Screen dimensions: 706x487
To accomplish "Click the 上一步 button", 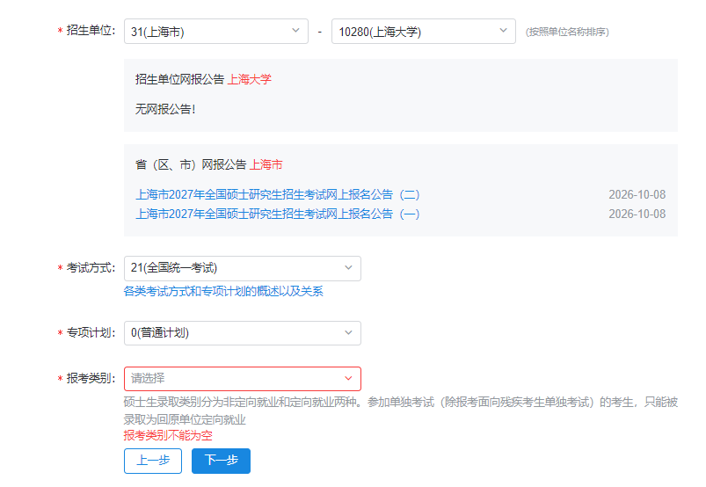I will (153, 461).
